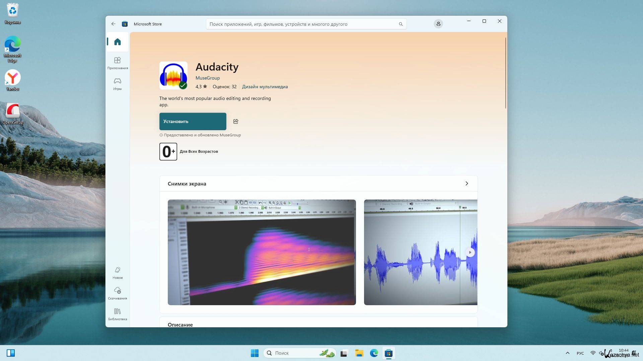
Task: Open the spectrogram screenshot thumbnail
Action: click(x=262, y=252)
